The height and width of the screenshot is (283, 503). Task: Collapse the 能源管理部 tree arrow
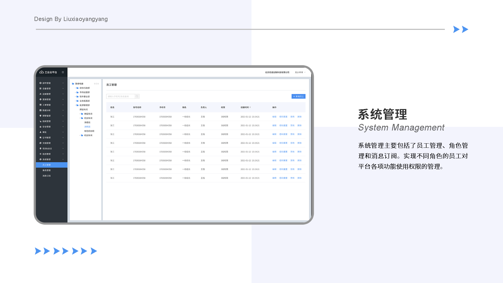coord(75,105)
